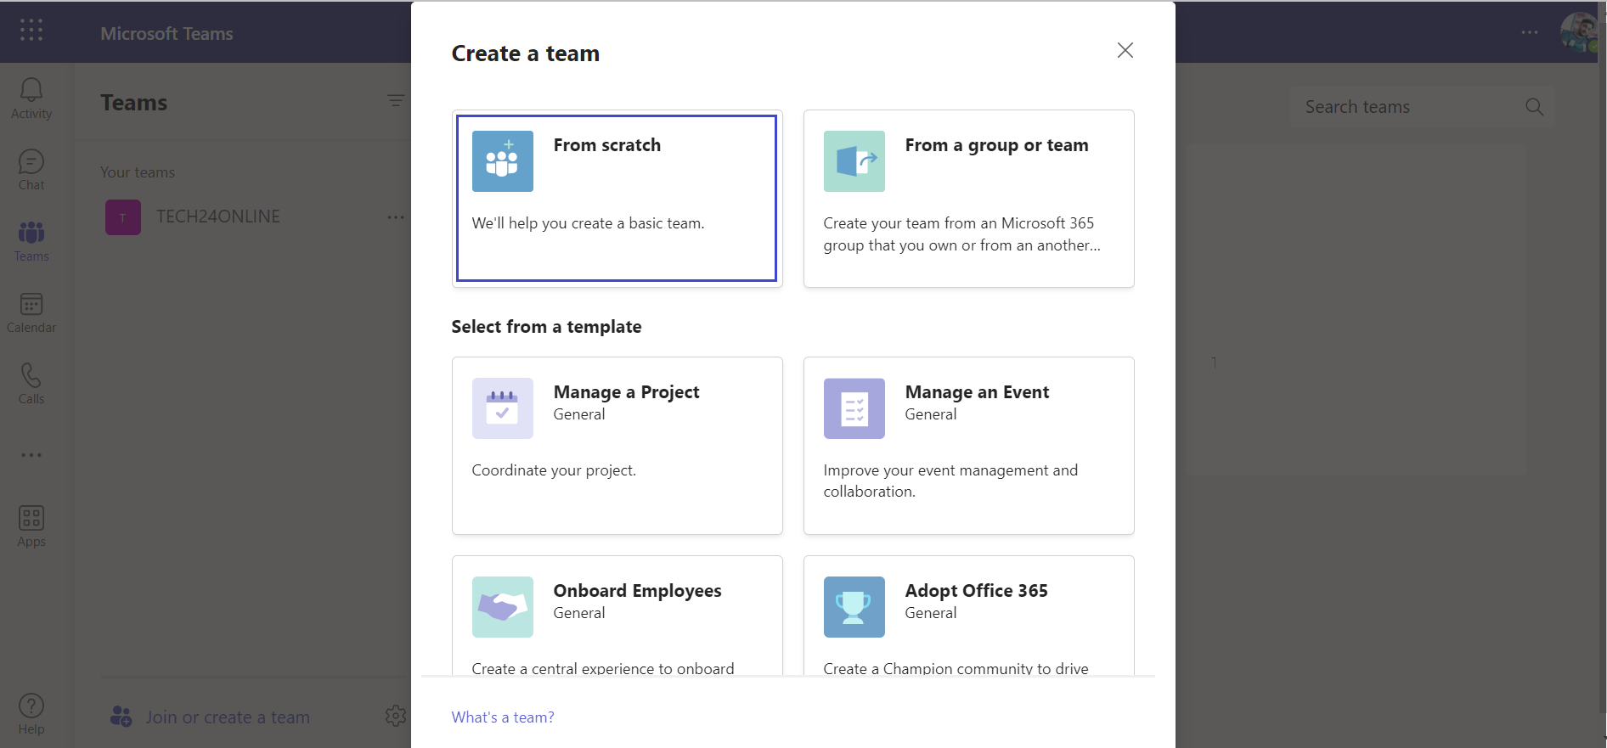Pick the Onboard Employees template title
The width and height of the screenshot is (1607, 748).
(x=638, y=591)
